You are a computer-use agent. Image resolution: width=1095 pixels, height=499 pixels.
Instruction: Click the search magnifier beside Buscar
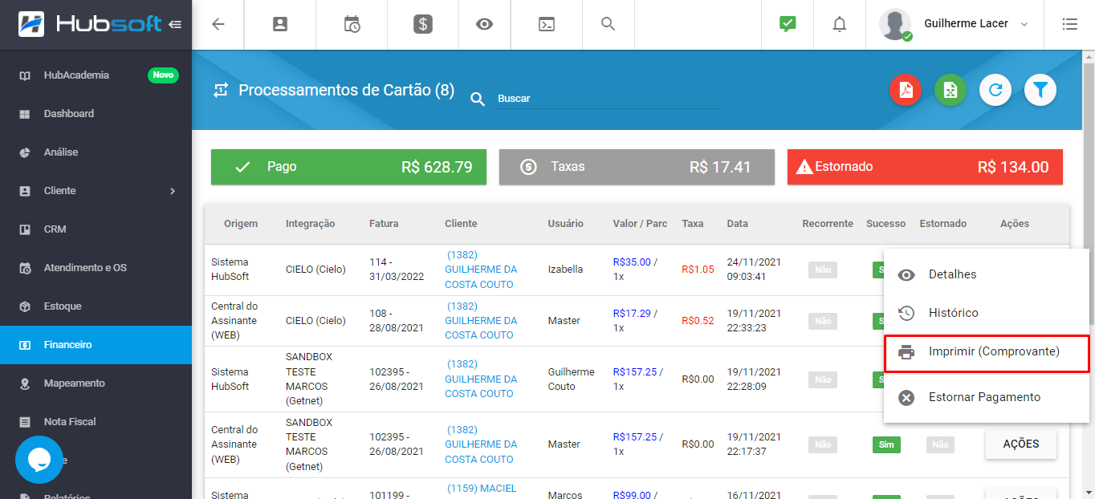478,99
